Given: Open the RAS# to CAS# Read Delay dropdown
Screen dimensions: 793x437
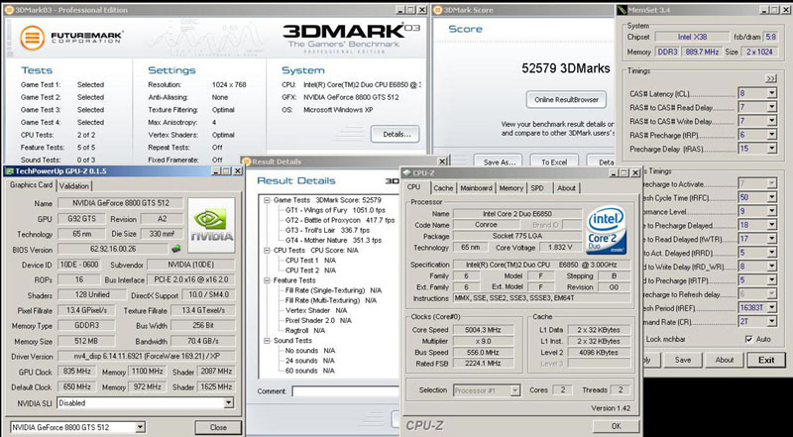Looking at the screenshot, I should pyautogui.click(x=772, y=107).
